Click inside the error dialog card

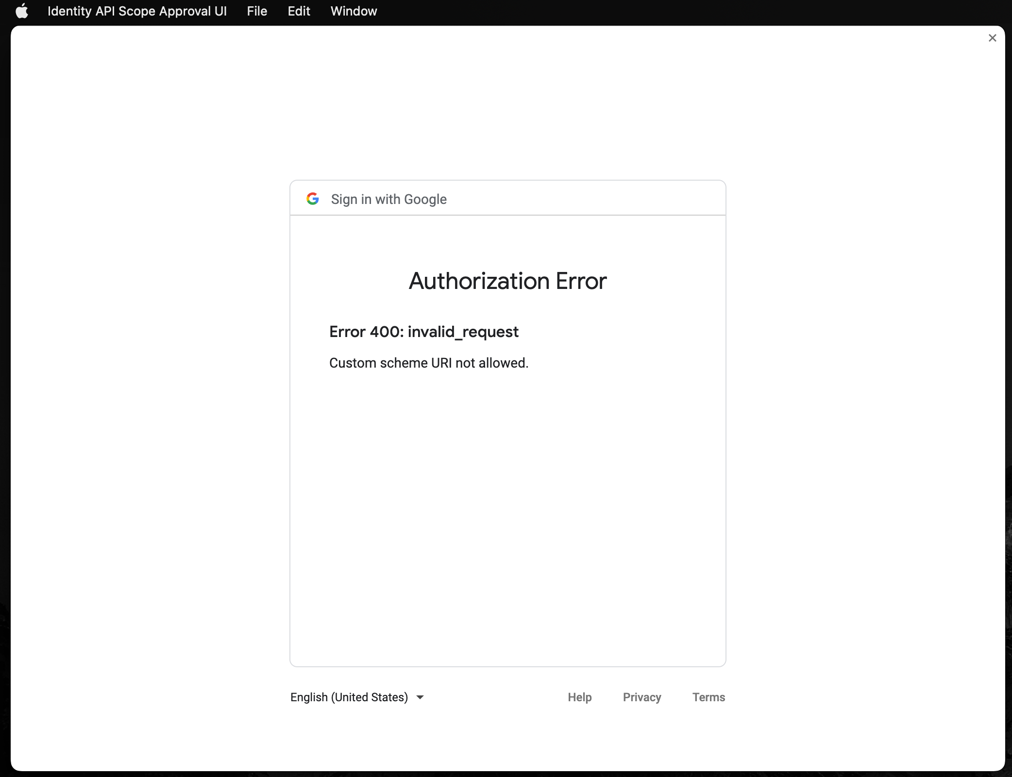coord(507,486)
